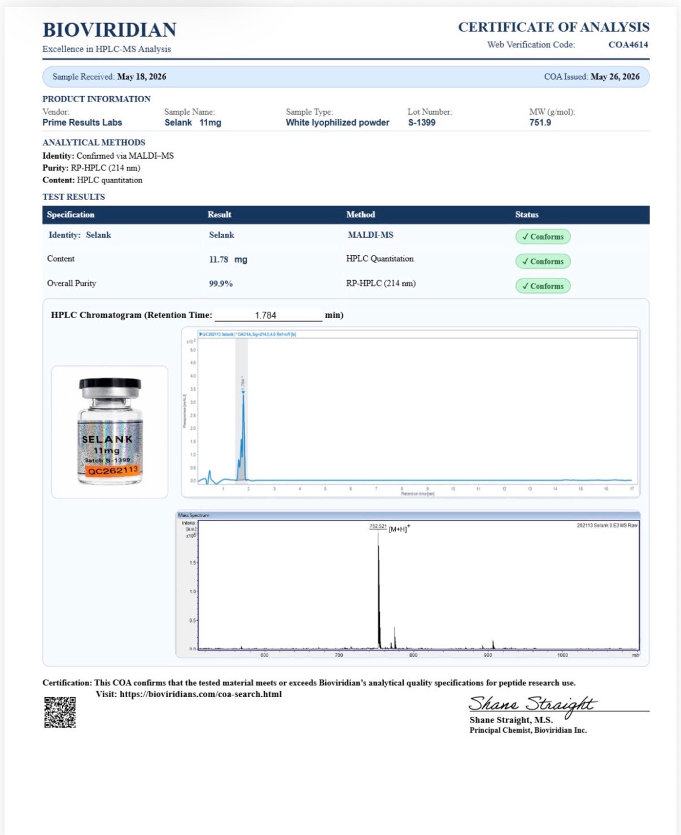Click RP-HPLC (214 nm) method cell in table
681x835 pixels.
[381, 284]
